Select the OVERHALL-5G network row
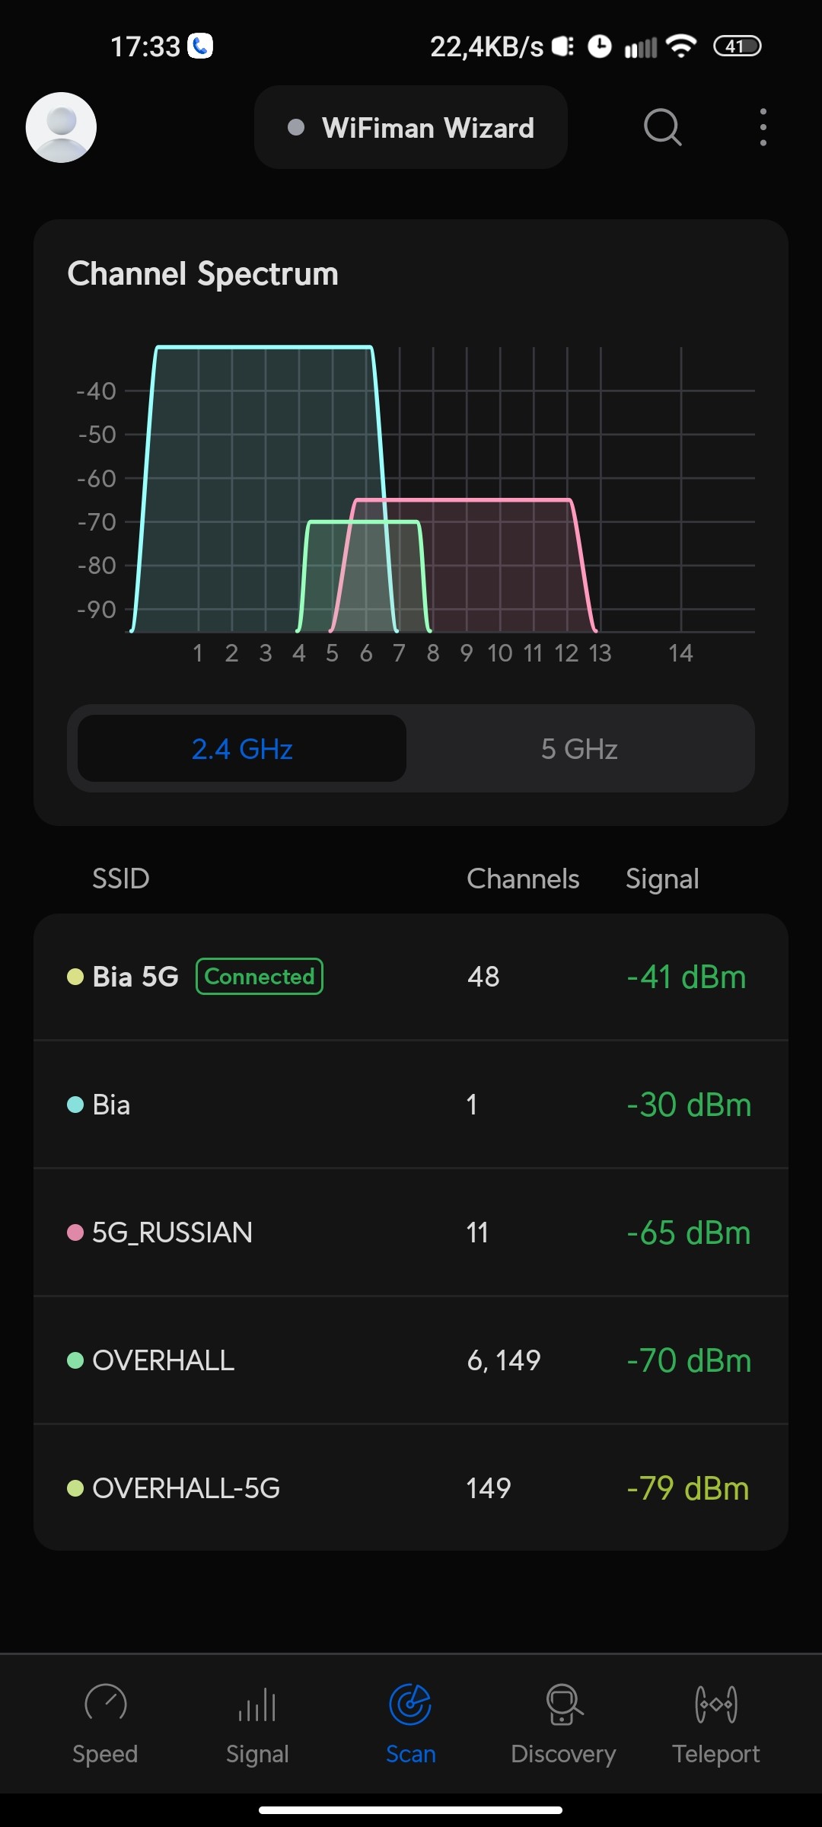Image resolution: width=822 pixels, height=1827 pixels. click(411, 1488)
